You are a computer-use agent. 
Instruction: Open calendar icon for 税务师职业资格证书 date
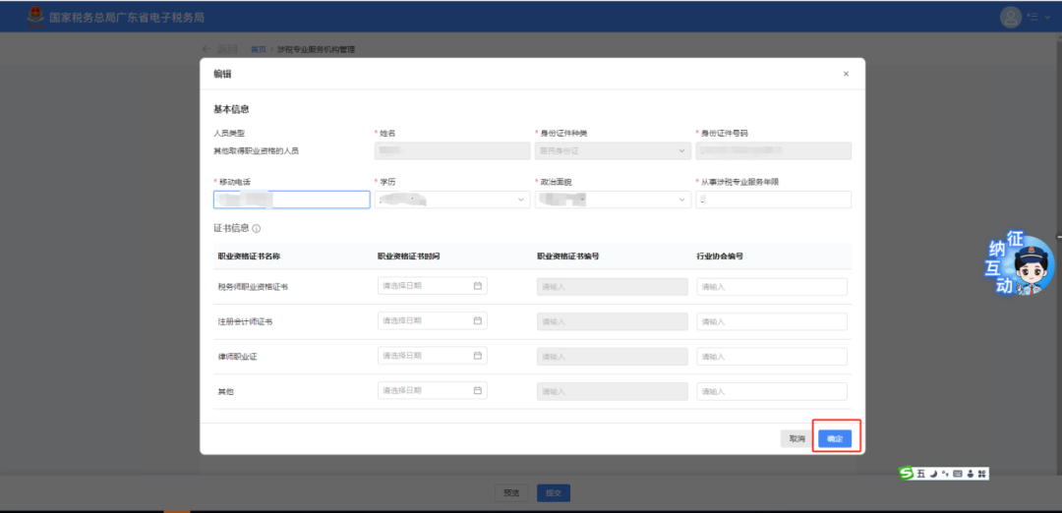(x=478, y=286)
